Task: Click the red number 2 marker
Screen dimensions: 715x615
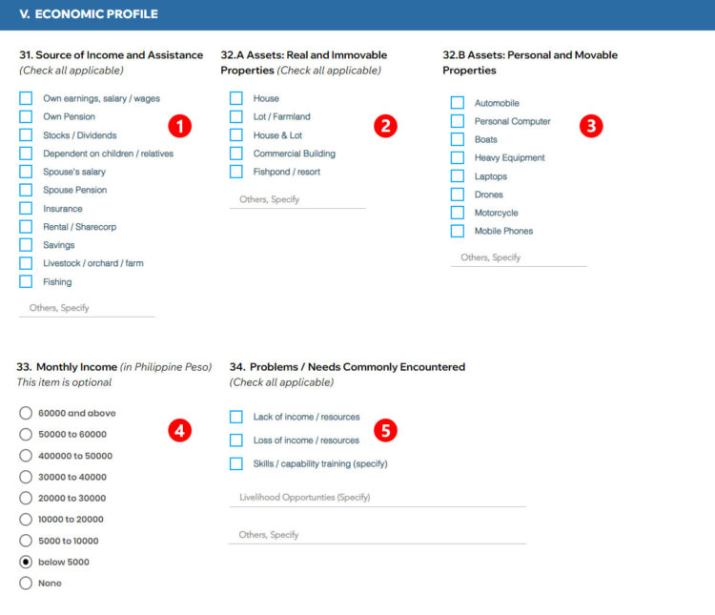Action: [385, 126]
